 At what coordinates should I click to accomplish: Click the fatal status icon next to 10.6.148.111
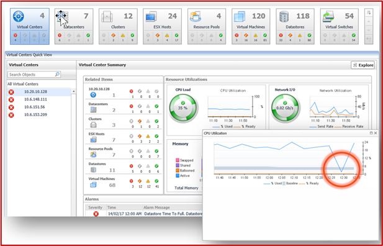coord(11,100)
